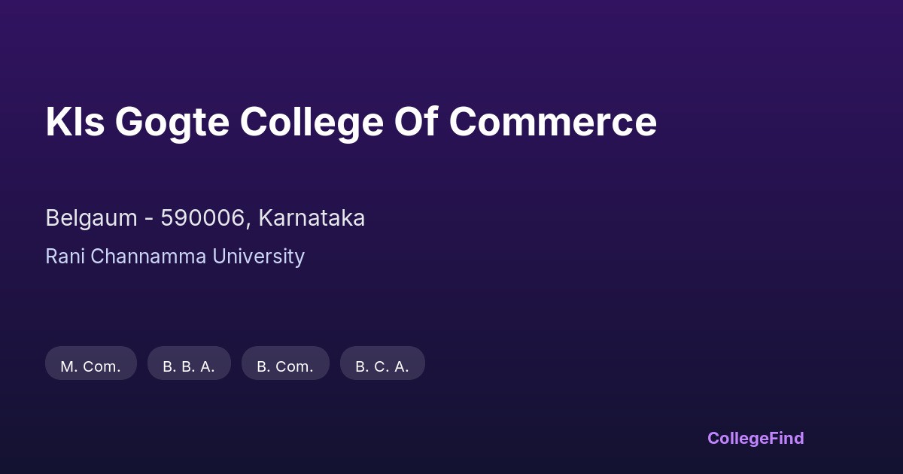Image resolution: width=903 pixels, height=474 pixels.
Task: Open Rani Channamma University link
Action: coord(175,257)
